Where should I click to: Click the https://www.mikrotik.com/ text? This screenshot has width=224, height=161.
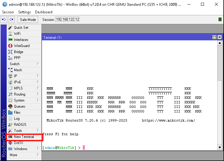tap(169, 120)
